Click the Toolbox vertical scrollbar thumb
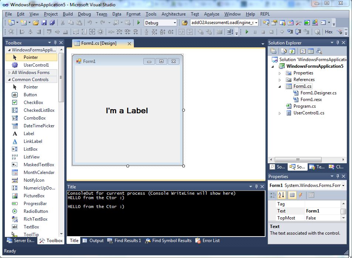The height and width of the screenshot is (258, 352). point(61,77)
